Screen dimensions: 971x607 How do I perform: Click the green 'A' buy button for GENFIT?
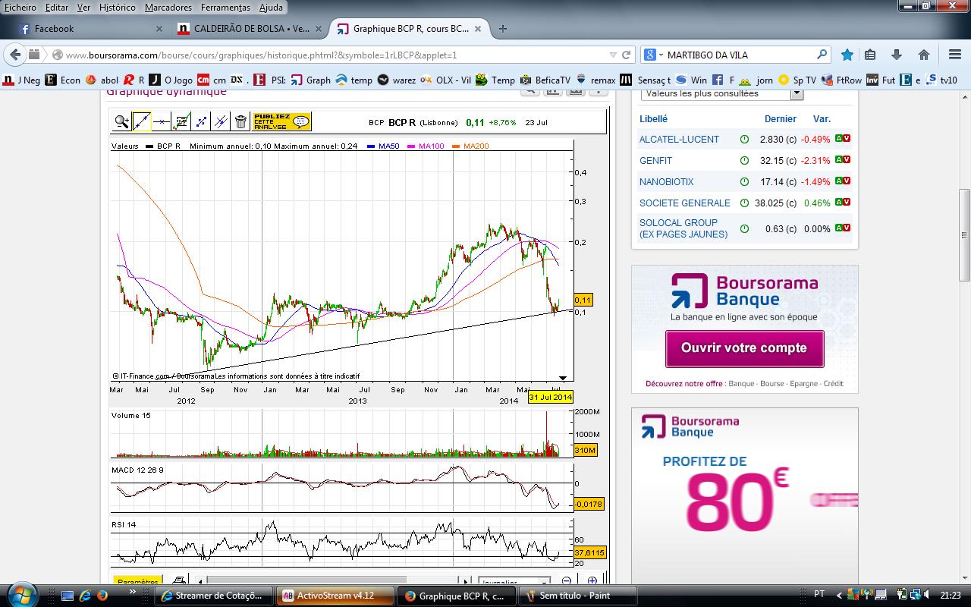[839, 160]
